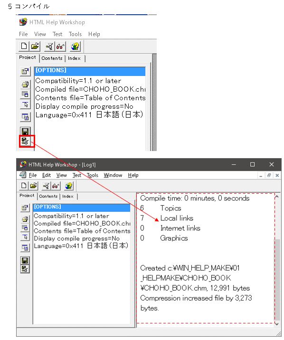Open the File menu in the Log1 window

tap(33, 175)
